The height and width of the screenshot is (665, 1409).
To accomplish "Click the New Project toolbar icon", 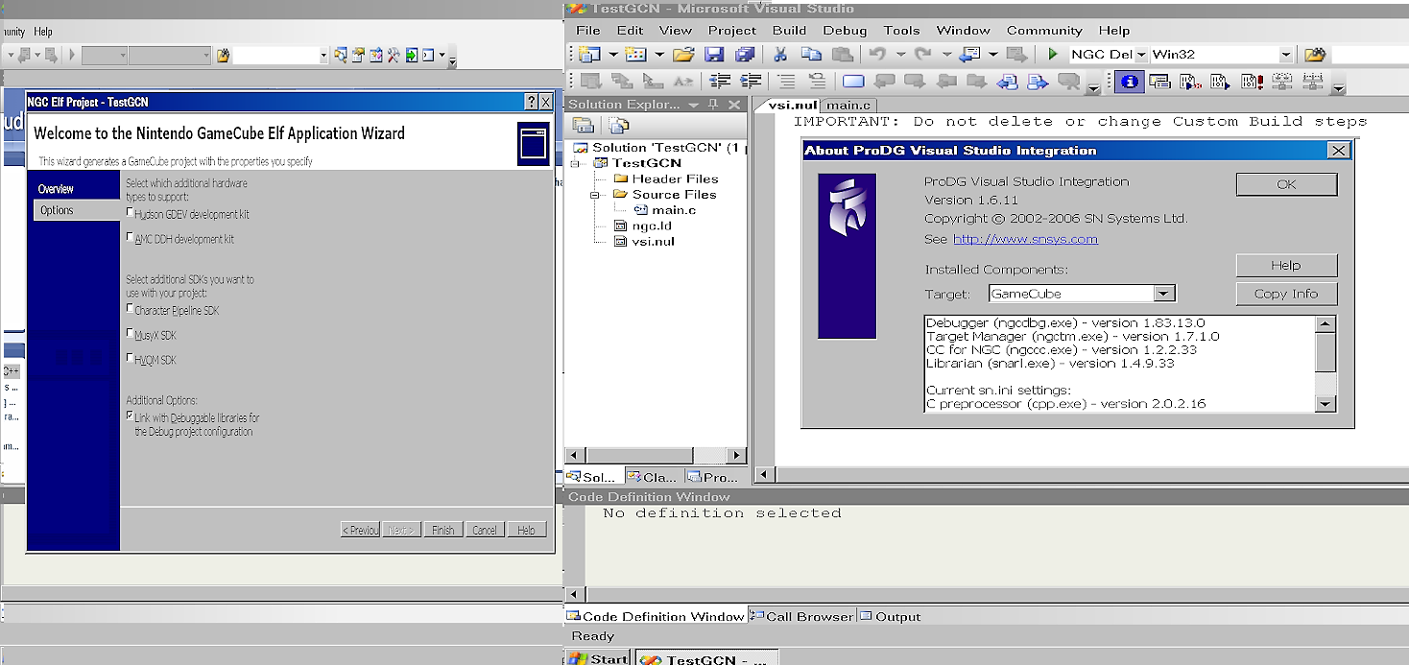I will click(587, 55).
